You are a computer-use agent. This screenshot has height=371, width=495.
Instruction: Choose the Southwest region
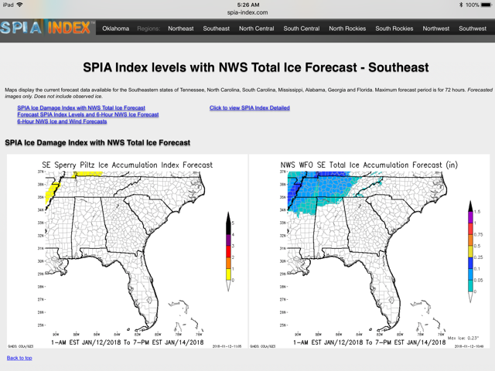pyautogui.click(x=473, y=29)
